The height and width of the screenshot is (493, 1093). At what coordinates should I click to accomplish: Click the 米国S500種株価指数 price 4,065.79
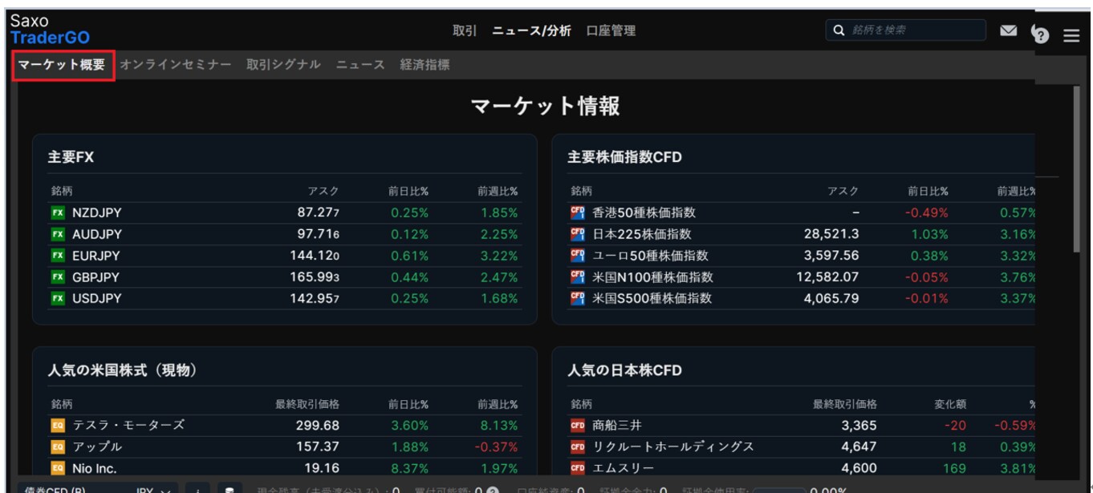coord(831,299)
